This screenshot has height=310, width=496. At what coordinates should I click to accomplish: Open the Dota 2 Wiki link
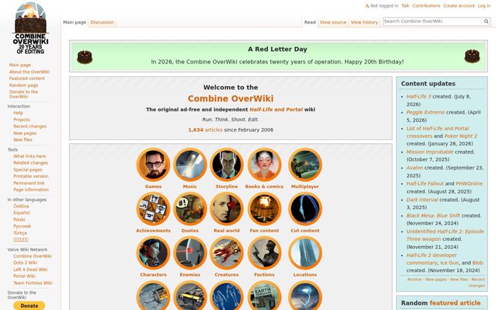[25, 263]
